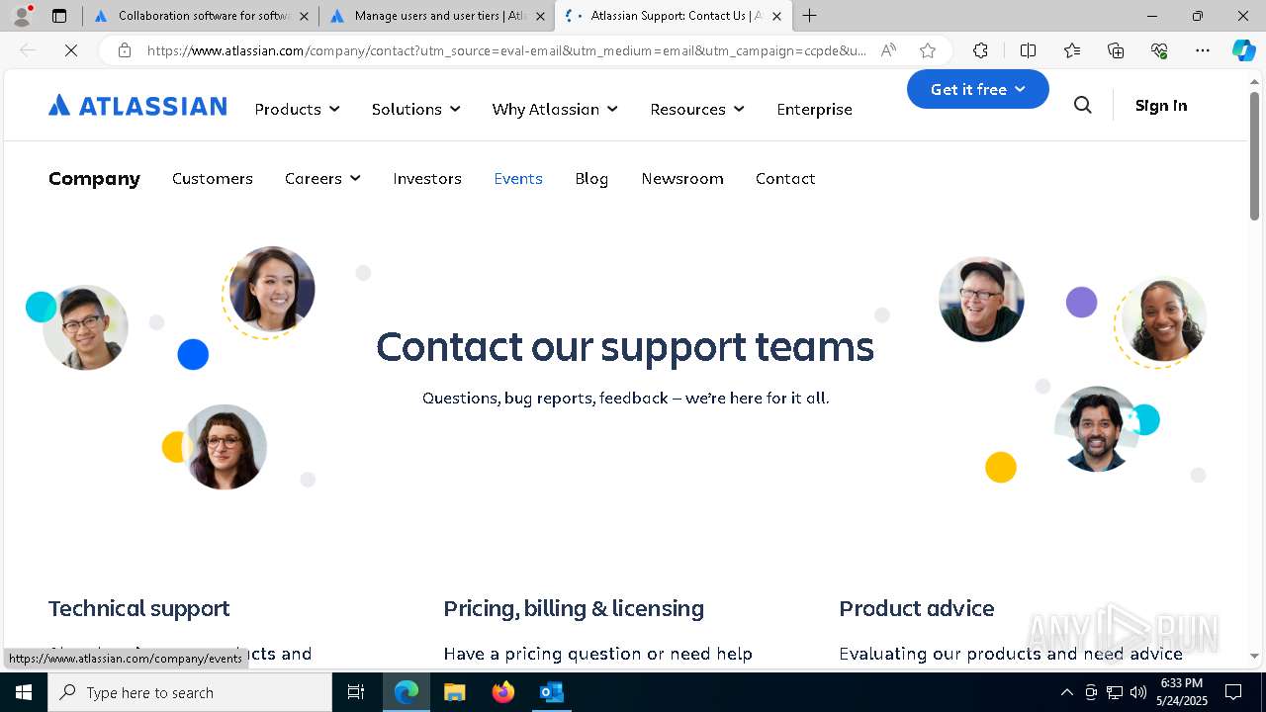Open the Get it free dropdown button
This screenshot has width=1266, height=712.
coord(977,89)
